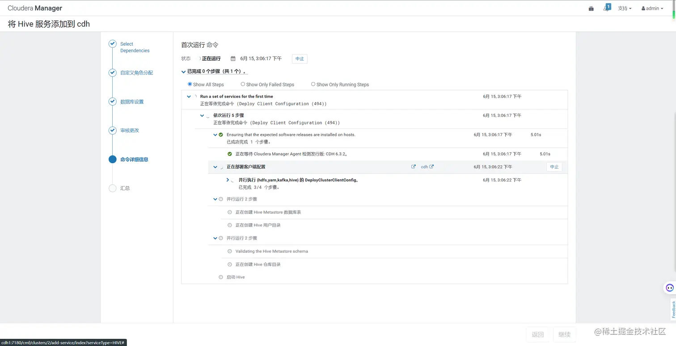The image size is (676, 346).
Task: Click pending clock icon for Validating the Hive Metastore schema
Action: tap(230, 251)
